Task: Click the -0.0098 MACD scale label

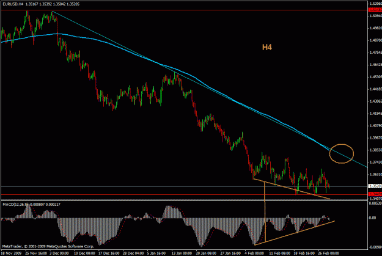Action: [375, 247]
